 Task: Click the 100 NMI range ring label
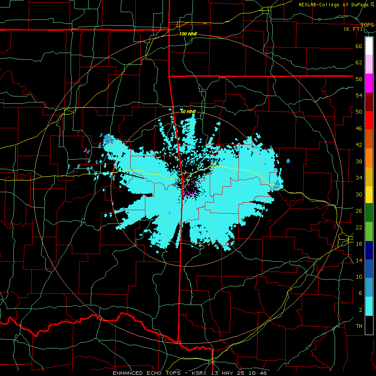pyautogui.click(x=188, y=34)
